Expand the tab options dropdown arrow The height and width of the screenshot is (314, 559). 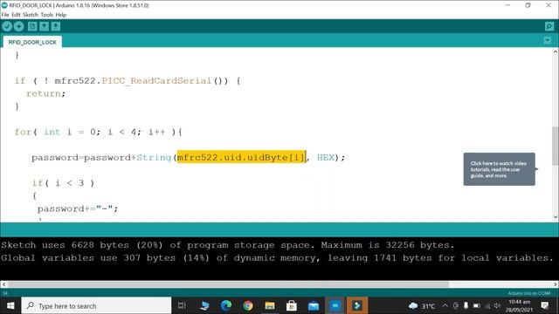548,41
